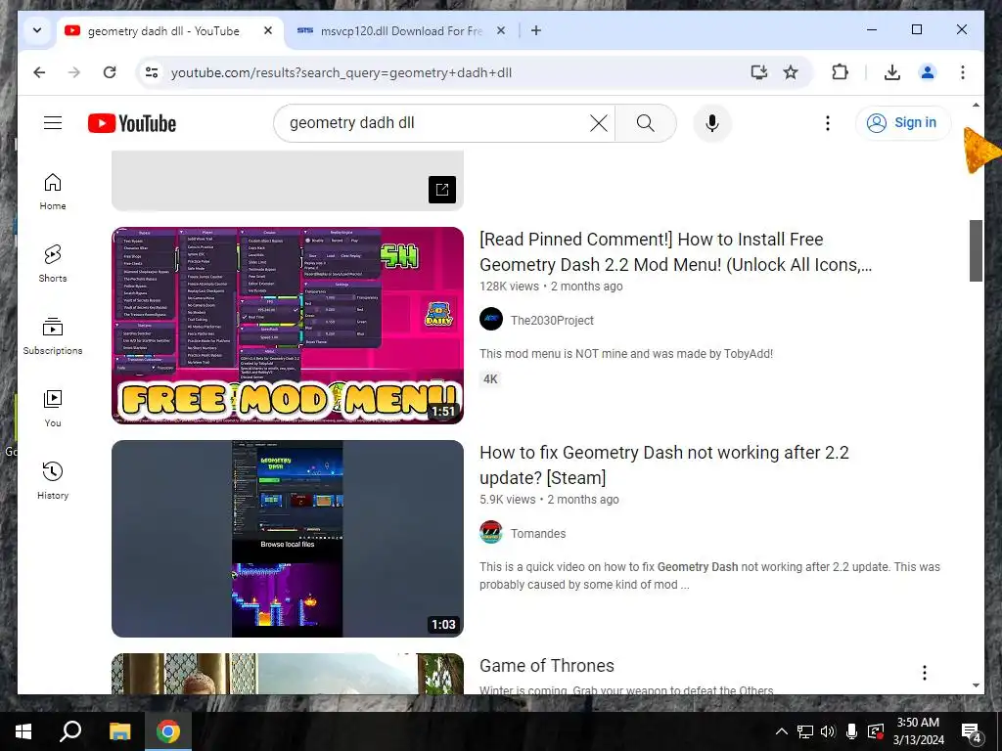Open the notification center icon
The image size is (1002, 751).
point(972,731)
